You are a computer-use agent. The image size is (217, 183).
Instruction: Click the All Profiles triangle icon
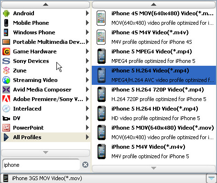[6, 137]
